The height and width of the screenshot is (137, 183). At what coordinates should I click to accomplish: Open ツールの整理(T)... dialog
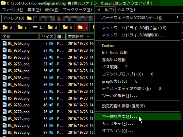coord(138,96)
